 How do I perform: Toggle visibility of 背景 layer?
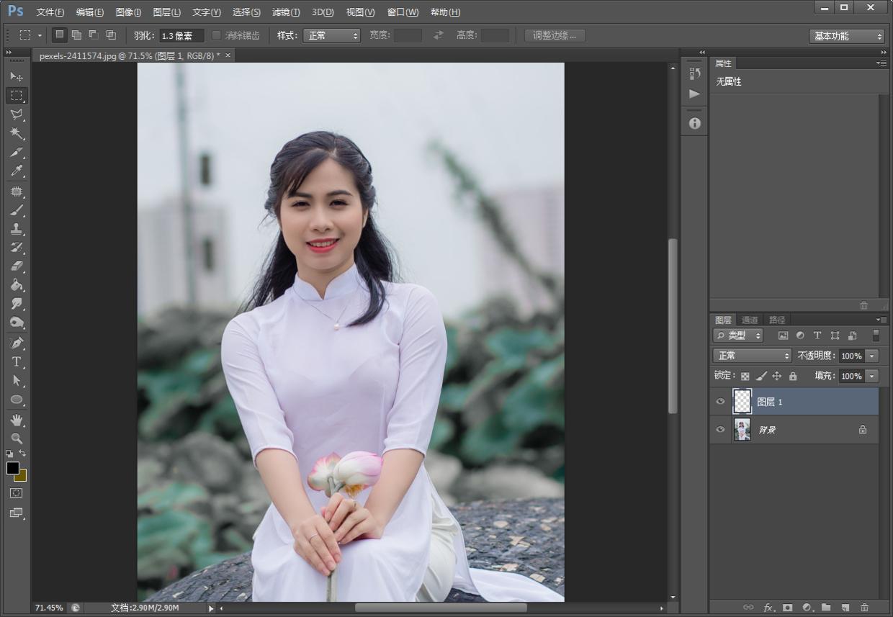pos(720,430)
